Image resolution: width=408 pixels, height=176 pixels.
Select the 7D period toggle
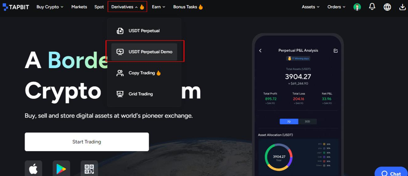click(289, 121)
